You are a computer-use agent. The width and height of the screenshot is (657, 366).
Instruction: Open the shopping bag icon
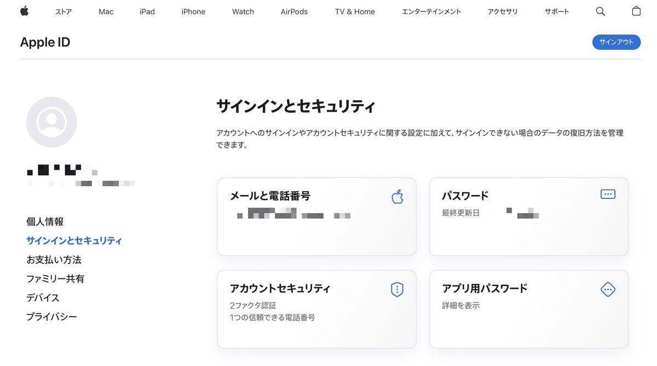point(636,11)
